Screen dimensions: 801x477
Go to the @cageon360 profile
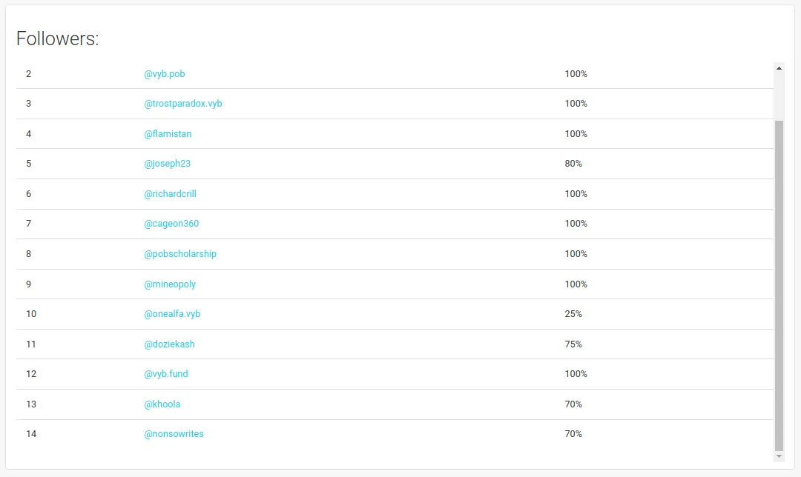point(171,224)
